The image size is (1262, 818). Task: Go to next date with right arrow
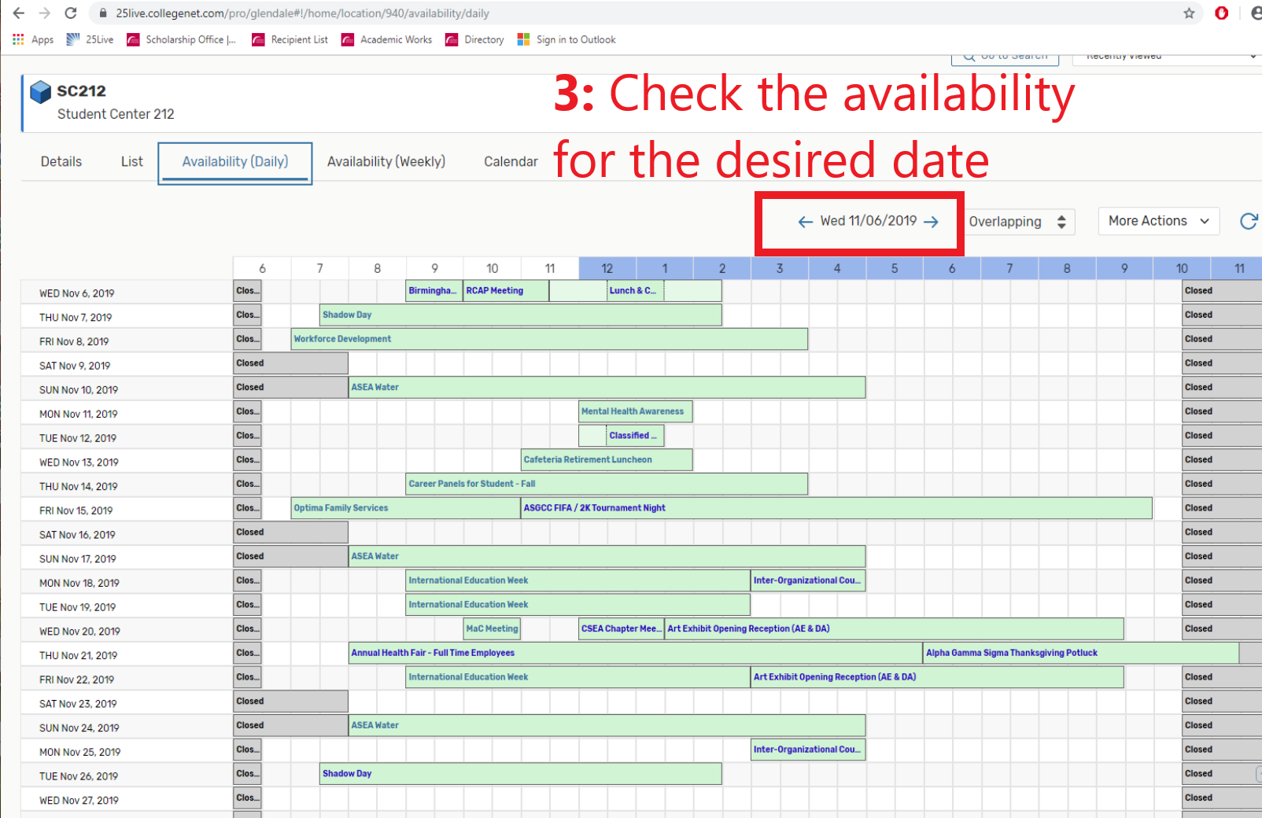click(931, 222)
